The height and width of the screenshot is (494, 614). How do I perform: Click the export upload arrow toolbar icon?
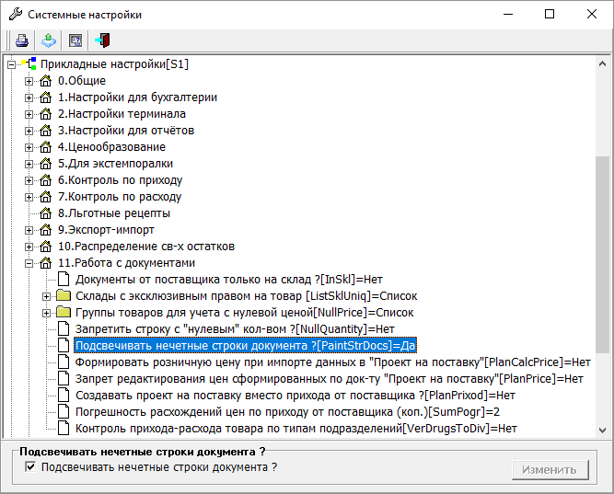[49, 40]
